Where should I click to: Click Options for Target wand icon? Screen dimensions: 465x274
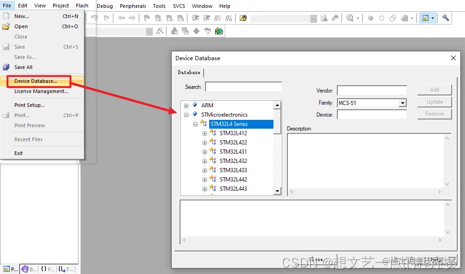[x=160, y=31]
